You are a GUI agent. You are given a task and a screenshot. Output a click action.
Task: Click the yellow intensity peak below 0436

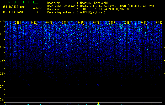tap(98, 103)
